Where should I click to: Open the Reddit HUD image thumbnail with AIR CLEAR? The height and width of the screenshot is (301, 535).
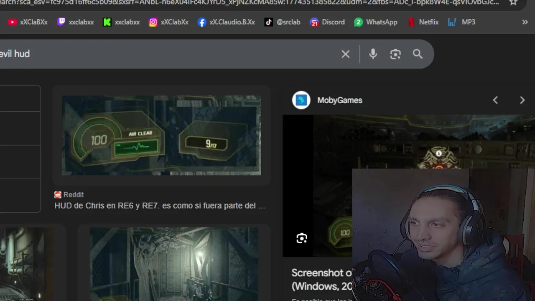point(161,135)
